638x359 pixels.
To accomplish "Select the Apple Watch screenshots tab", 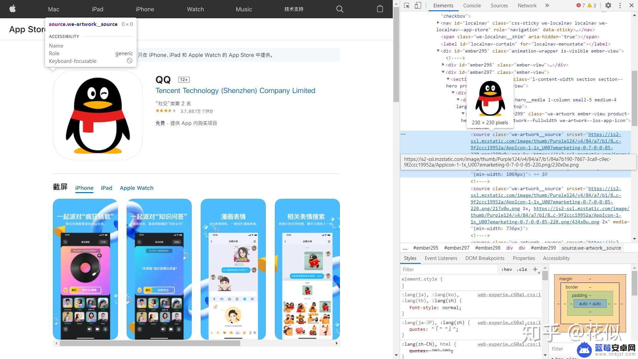I will point(137,188).
